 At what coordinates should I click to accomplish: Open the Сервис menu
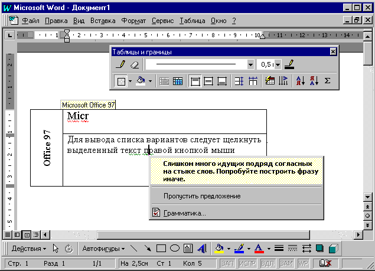pyautogui.click(x=162, y=21)
